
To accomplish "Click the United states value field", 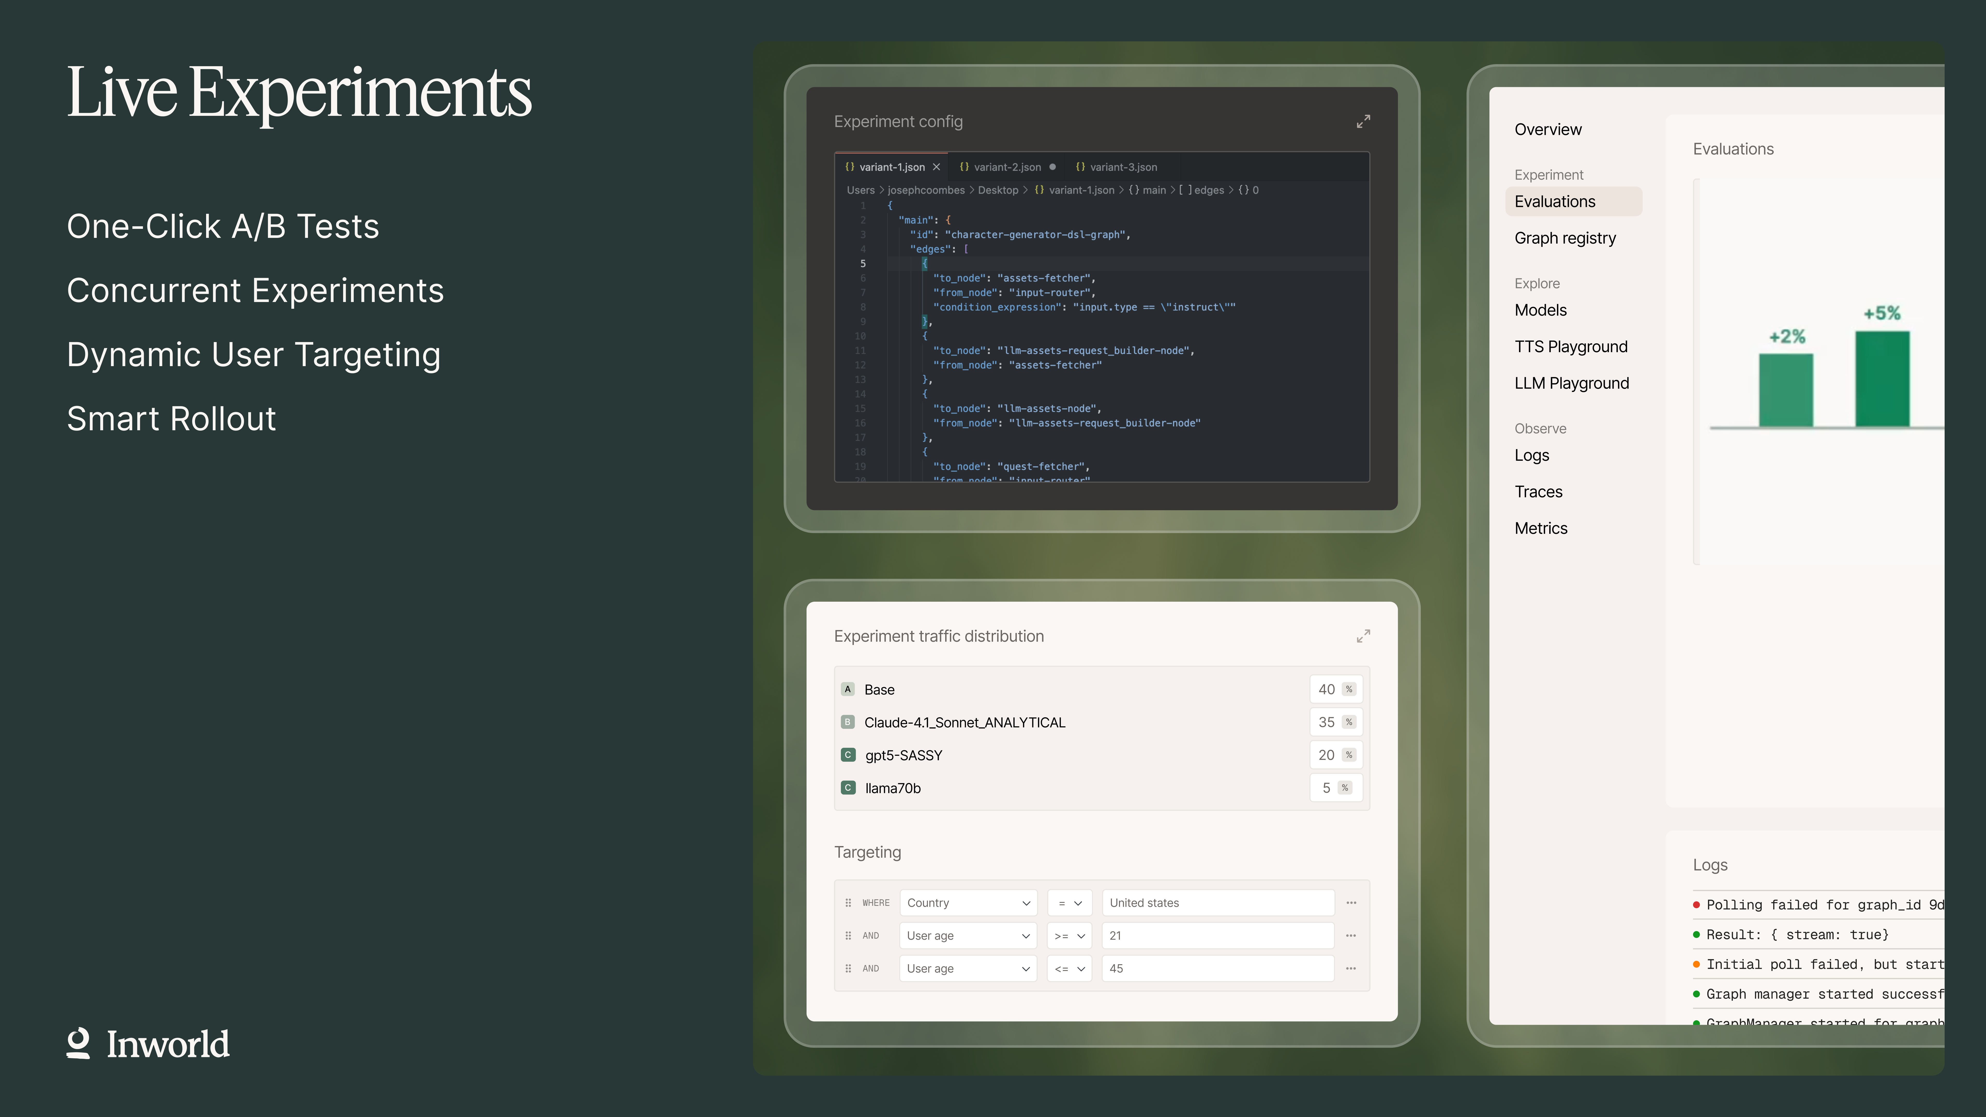I will tap(1218, 903).
